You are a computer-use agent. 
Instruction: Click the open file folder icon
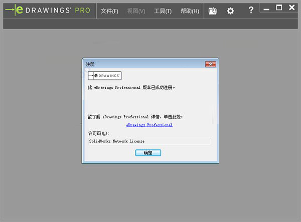coord(213,11)
